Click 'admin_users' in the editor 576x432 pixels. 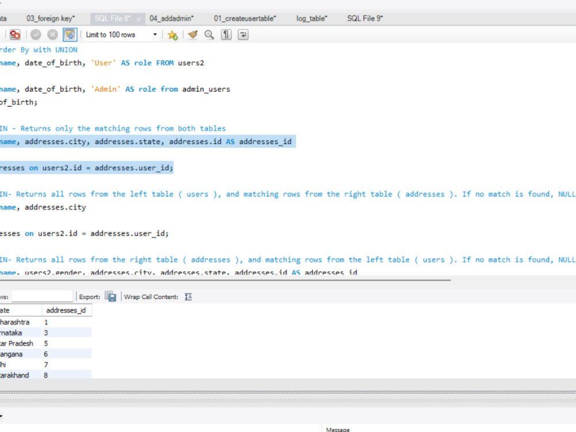click(206, 89)
